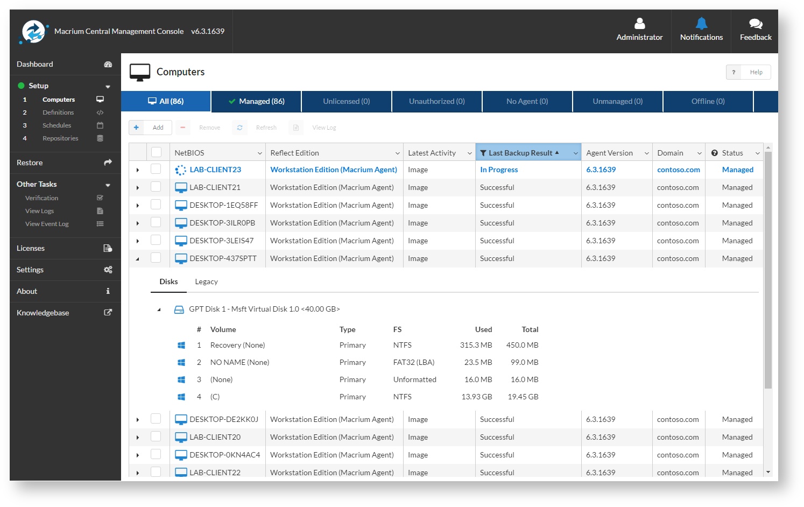Image resolution: width=804 pixels, height=507 pixels.
Task: Switch to the No Agent (0) tab
Action: tap(527, 101)
